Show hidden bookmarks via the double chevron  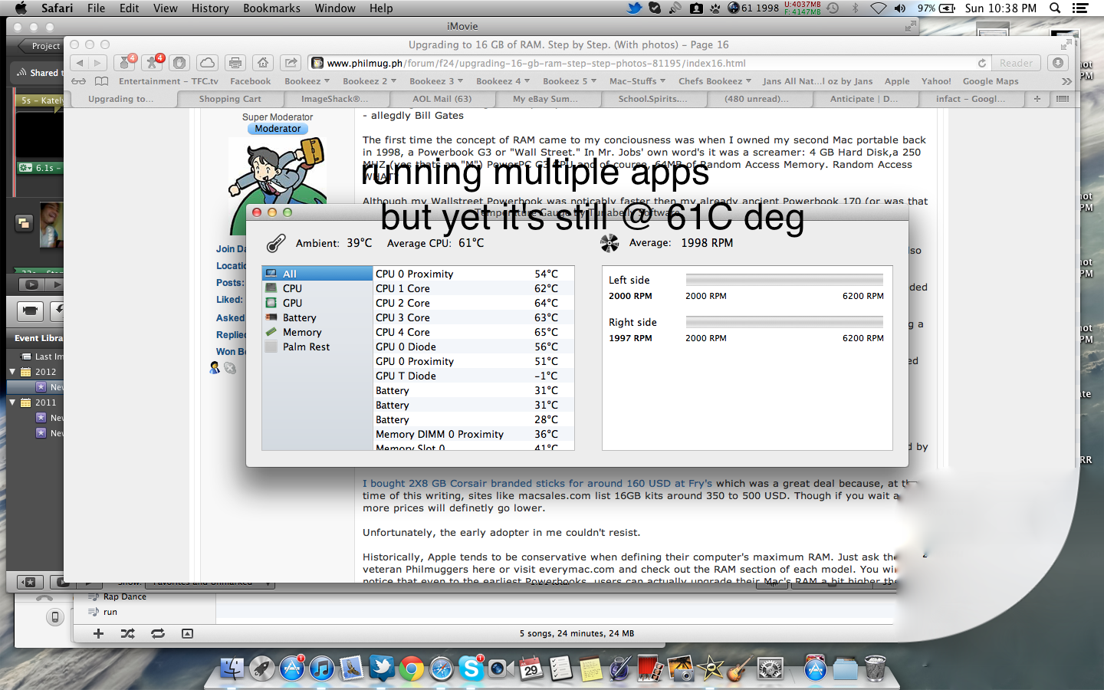(1066, 81)
